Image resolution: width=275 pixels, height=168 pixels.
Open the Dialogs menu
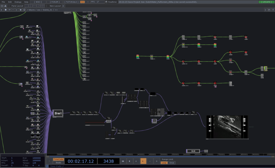(18, 2)
